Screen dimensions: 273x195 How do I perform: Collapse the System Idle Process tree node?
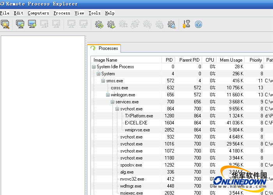[94, 67]
